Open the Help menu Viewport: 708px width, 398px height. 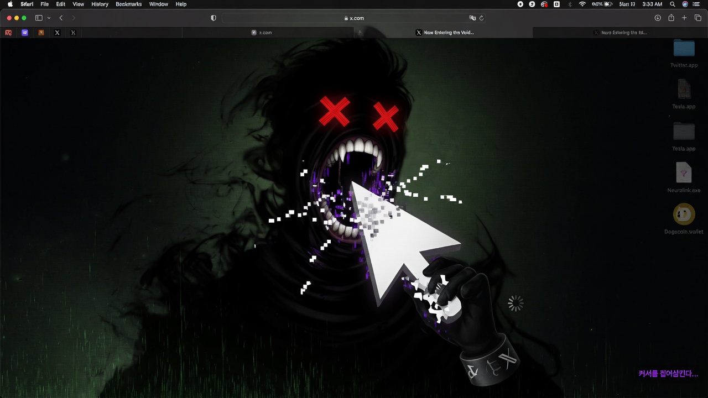click(181, 4)
